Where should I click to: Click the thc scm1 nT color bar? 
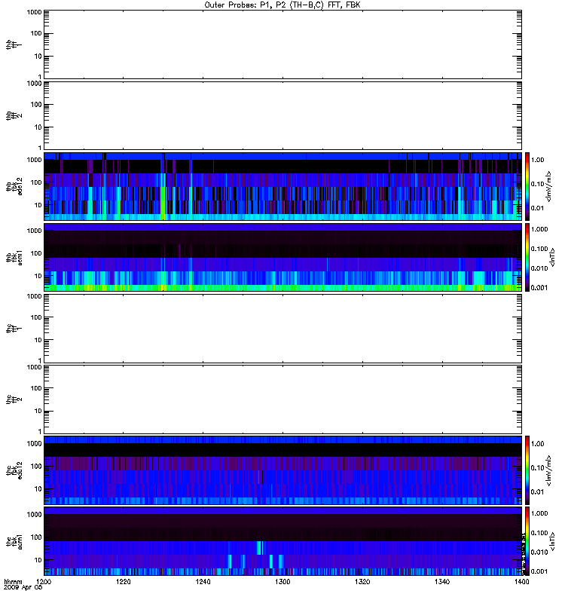click(x=527, y=541)
